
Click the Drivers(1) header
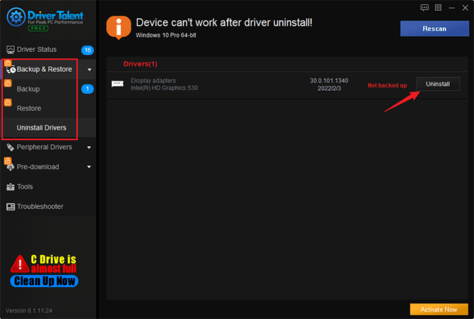click(x=140, y=64)
